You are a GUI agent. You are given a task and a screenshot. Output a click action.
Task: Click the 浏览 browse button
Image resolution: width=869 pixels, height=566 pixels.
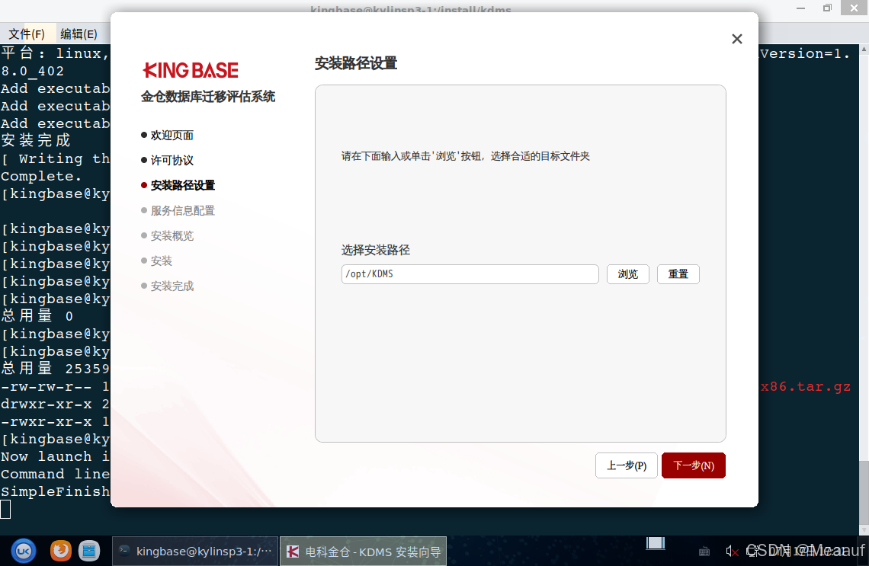(628, 274)
